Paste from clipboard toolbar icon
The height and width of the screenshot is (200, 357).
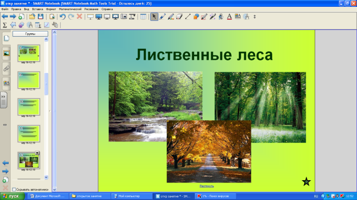[x=52, y=16]
